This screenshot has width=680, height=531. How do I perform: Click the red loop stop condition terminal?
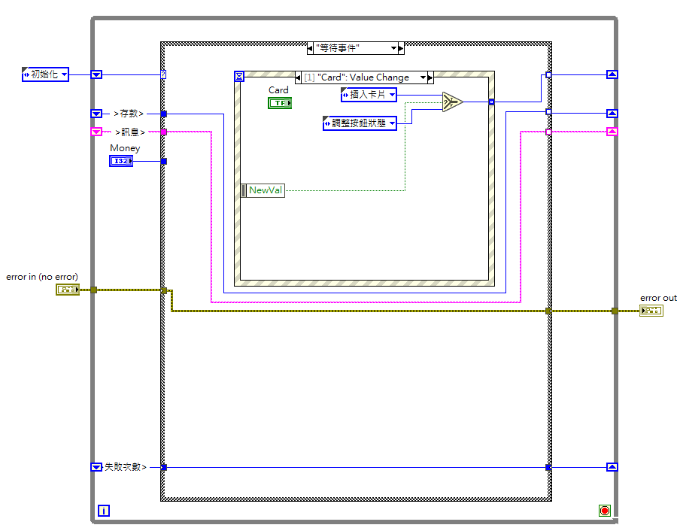point(604,510)
